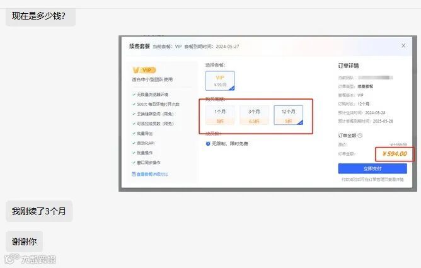Image resolution: width=421 pixels, height=268 pixels.
Task: Click the 2025-05-28 expiry date
Action: [383, 121]
